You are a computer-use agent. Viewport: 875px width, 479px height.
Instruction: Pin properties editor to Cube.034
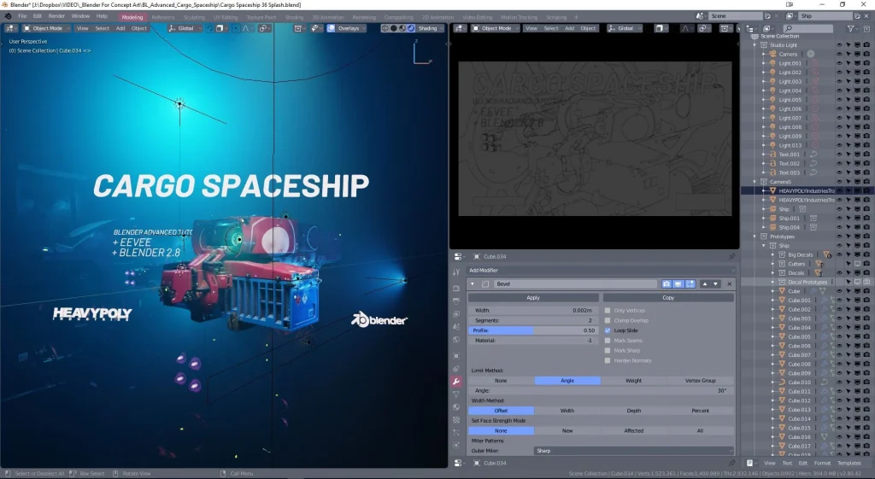[x=731, y=256]
